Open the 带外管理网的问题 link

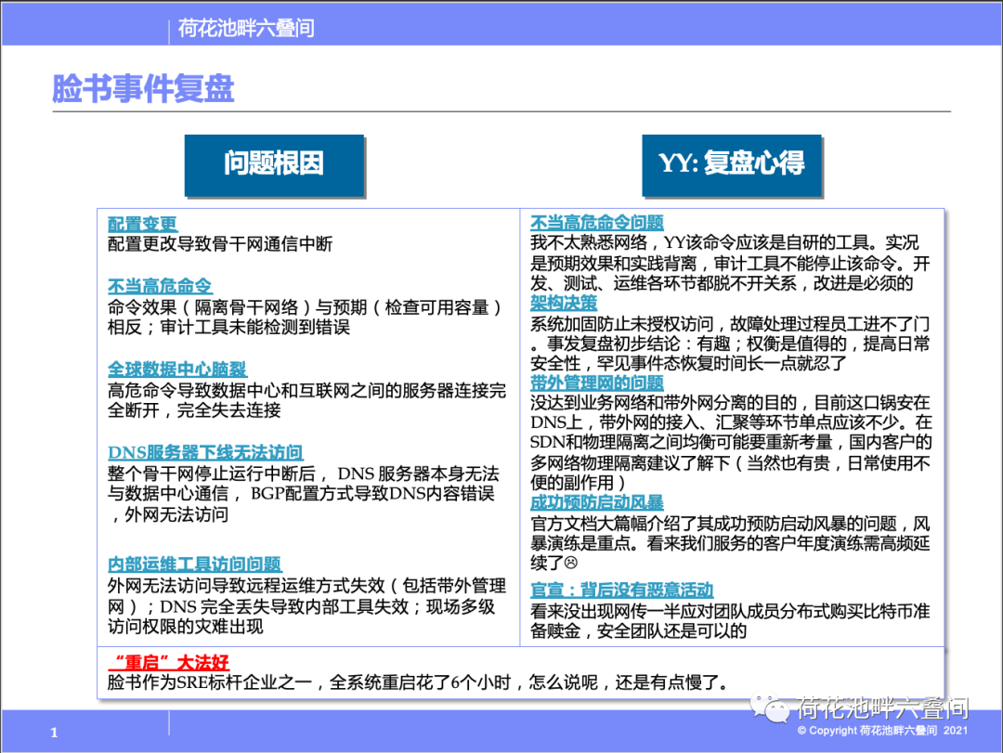pyautogui.click(x=597, y=383)
